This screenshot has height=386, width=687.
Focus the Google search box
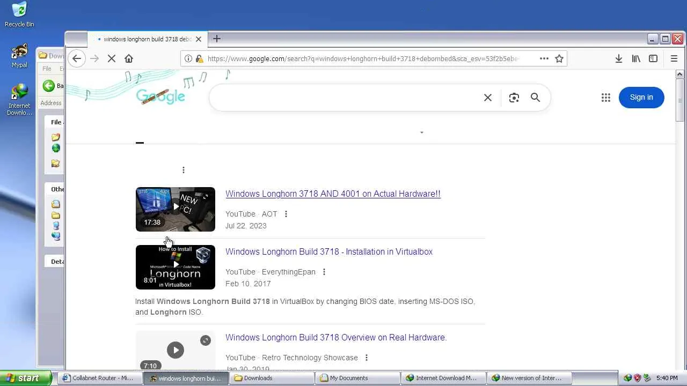(346, 98)
